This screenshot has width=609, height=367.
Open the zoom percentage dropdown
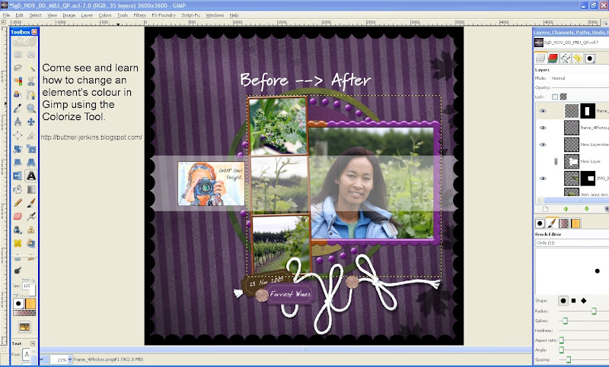(70, 359)
